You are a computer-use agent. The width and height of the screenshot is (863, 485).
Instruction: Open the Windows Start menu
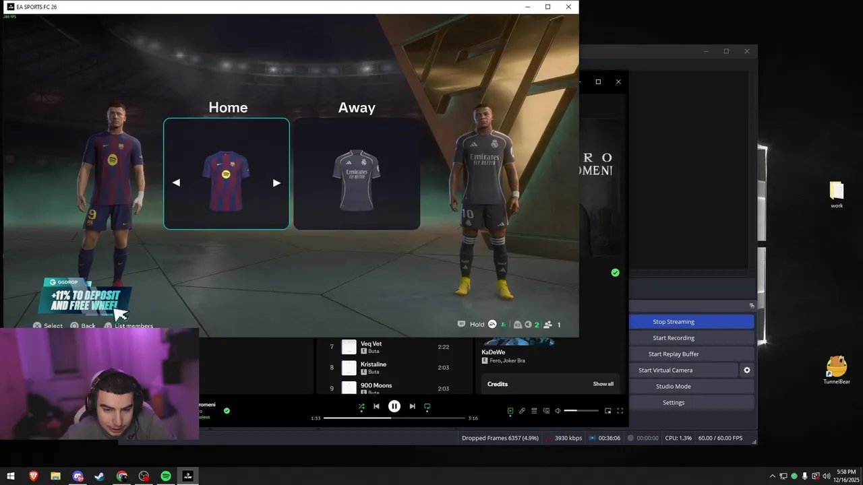tap(11, 476)
